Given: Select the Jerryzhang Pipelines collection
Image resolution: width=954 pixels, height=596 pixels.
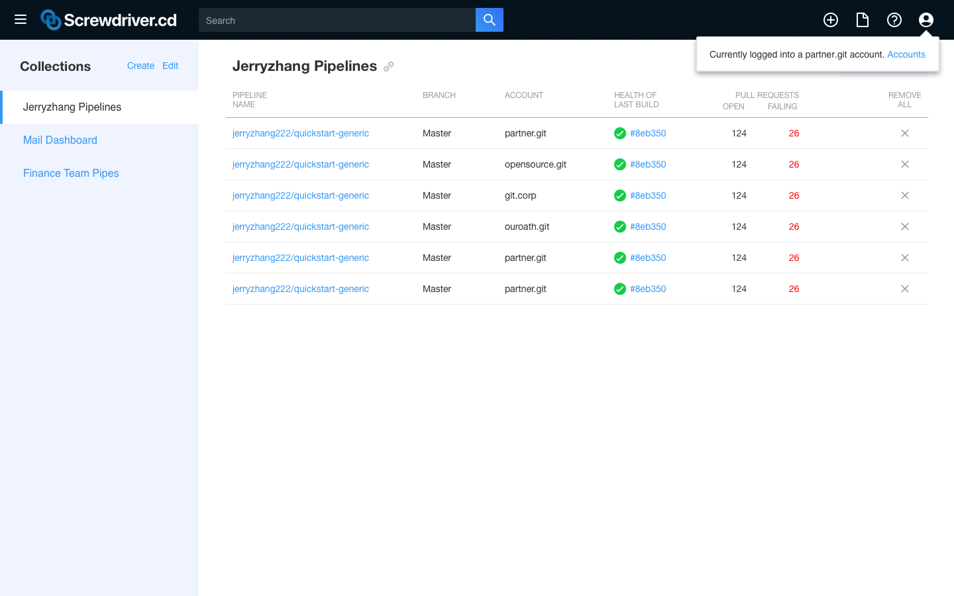Looking at the screenshot, I should click(x=99, y=107).
